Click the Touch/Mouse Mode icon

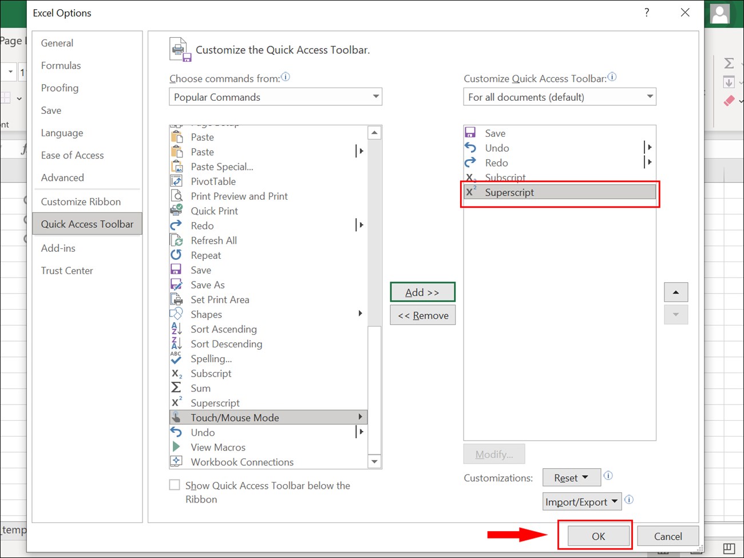pos(176,417)
